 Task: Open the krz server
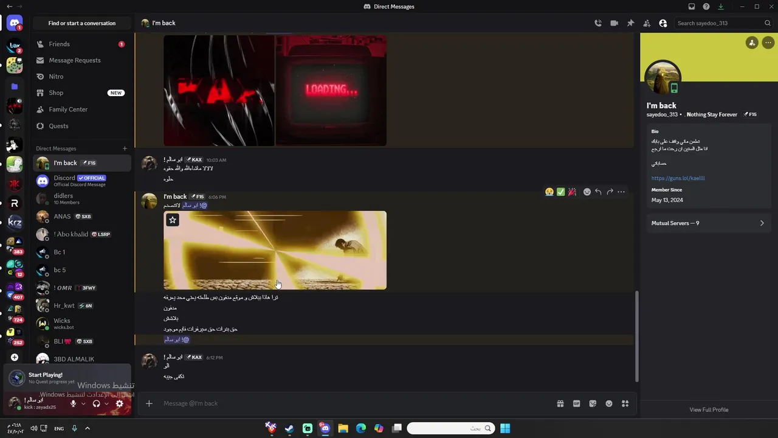(x=15, y=223)
